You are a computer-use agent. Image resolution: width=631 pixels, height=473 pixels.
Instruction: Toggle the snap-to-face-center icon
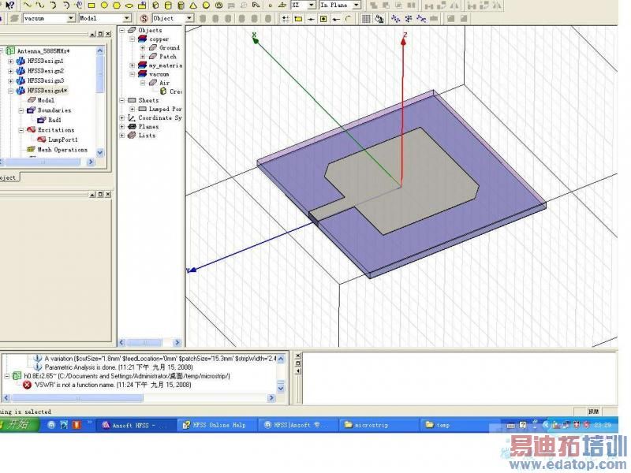[323, 19]
